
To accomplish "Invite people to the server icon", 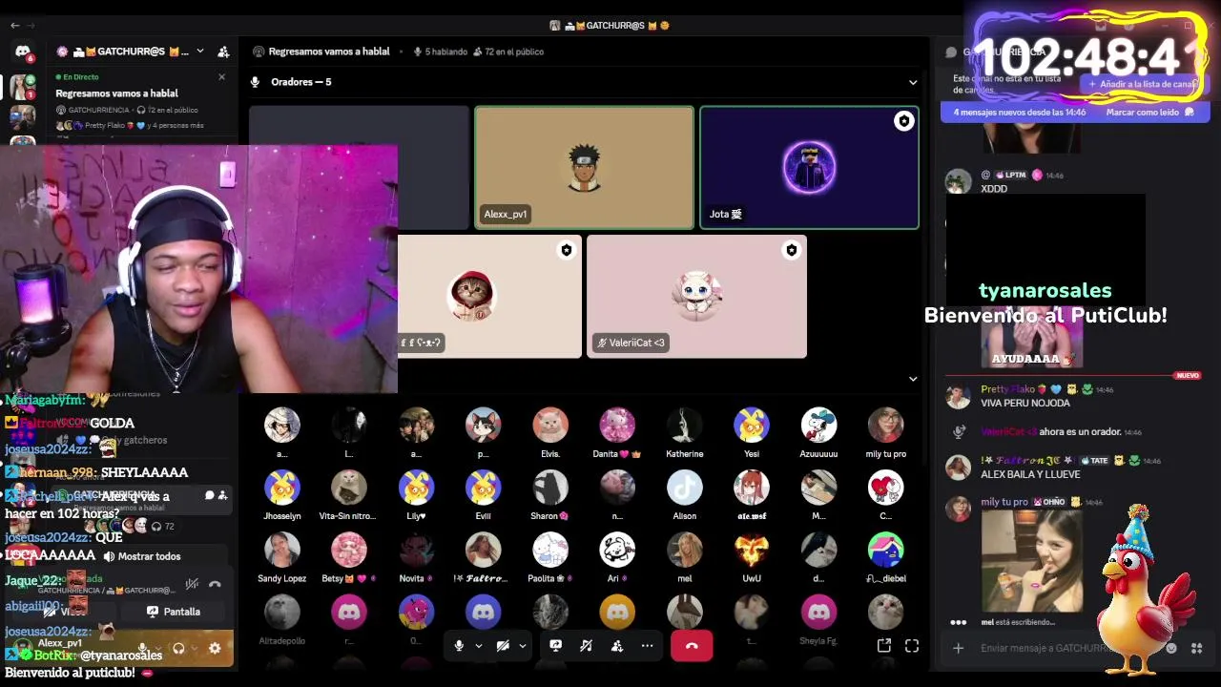I will tap(223, 52).
